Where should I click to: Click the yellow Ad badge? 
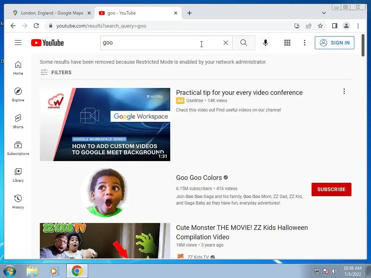[x=180, y=101]
